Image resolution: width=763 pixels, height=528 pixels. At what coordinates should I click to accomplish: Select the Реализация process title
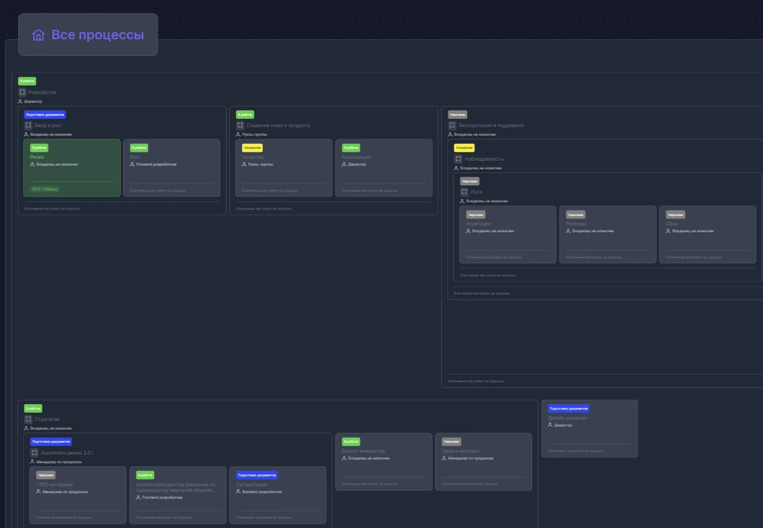click(356, 157)
